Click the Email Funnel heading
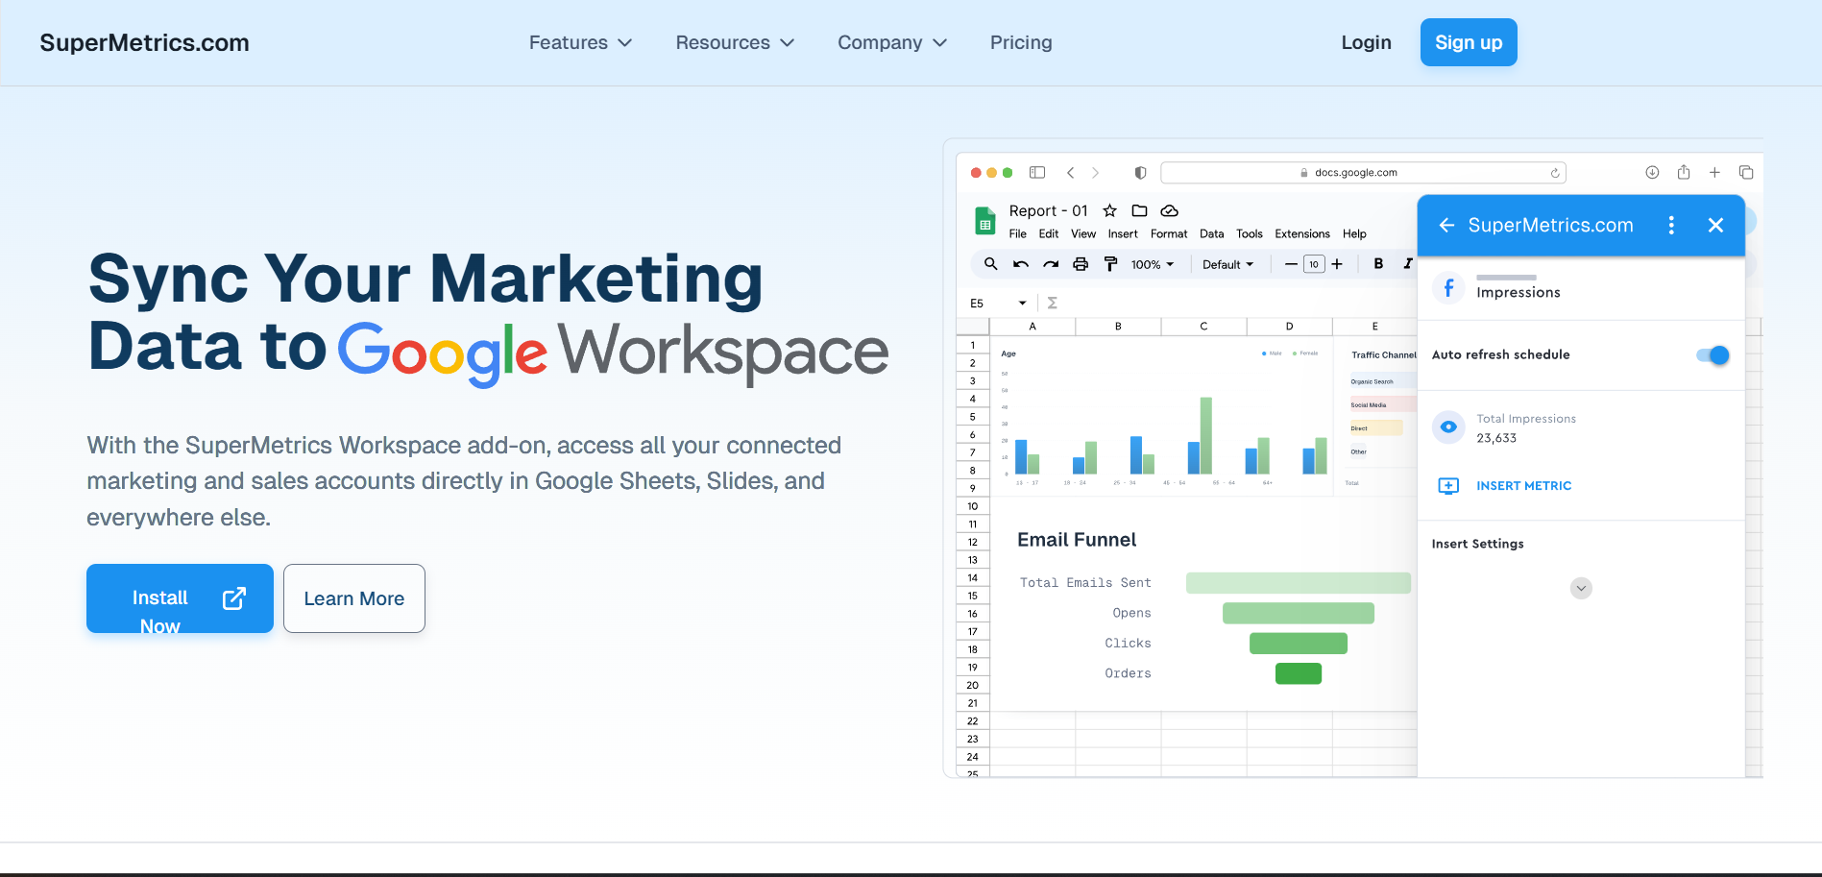Image resolution: width=1822 pixels, height=877 pixels. pos(1077,540)
